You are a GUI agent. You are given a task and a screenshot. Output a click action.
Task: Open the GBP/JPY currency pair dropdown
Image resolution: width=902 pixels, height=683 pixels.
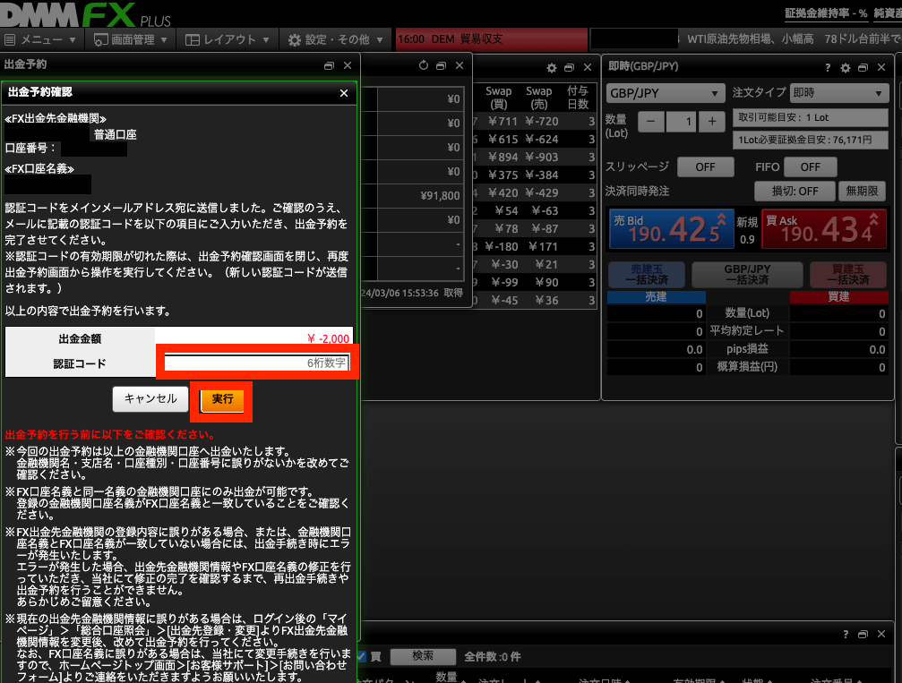[x=666, y=94]
